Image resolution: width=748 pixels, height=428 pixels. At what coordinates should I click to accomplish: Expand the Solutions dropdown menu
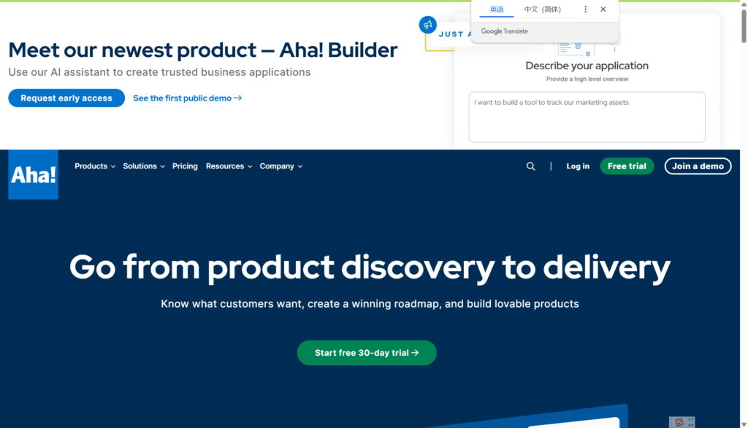pyautogui.click(x=143, y=166)
